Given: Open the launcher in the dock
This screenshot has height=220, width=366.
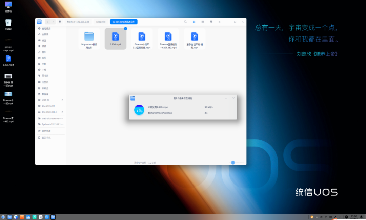Looking at the screenshot, I should point(3,217).
